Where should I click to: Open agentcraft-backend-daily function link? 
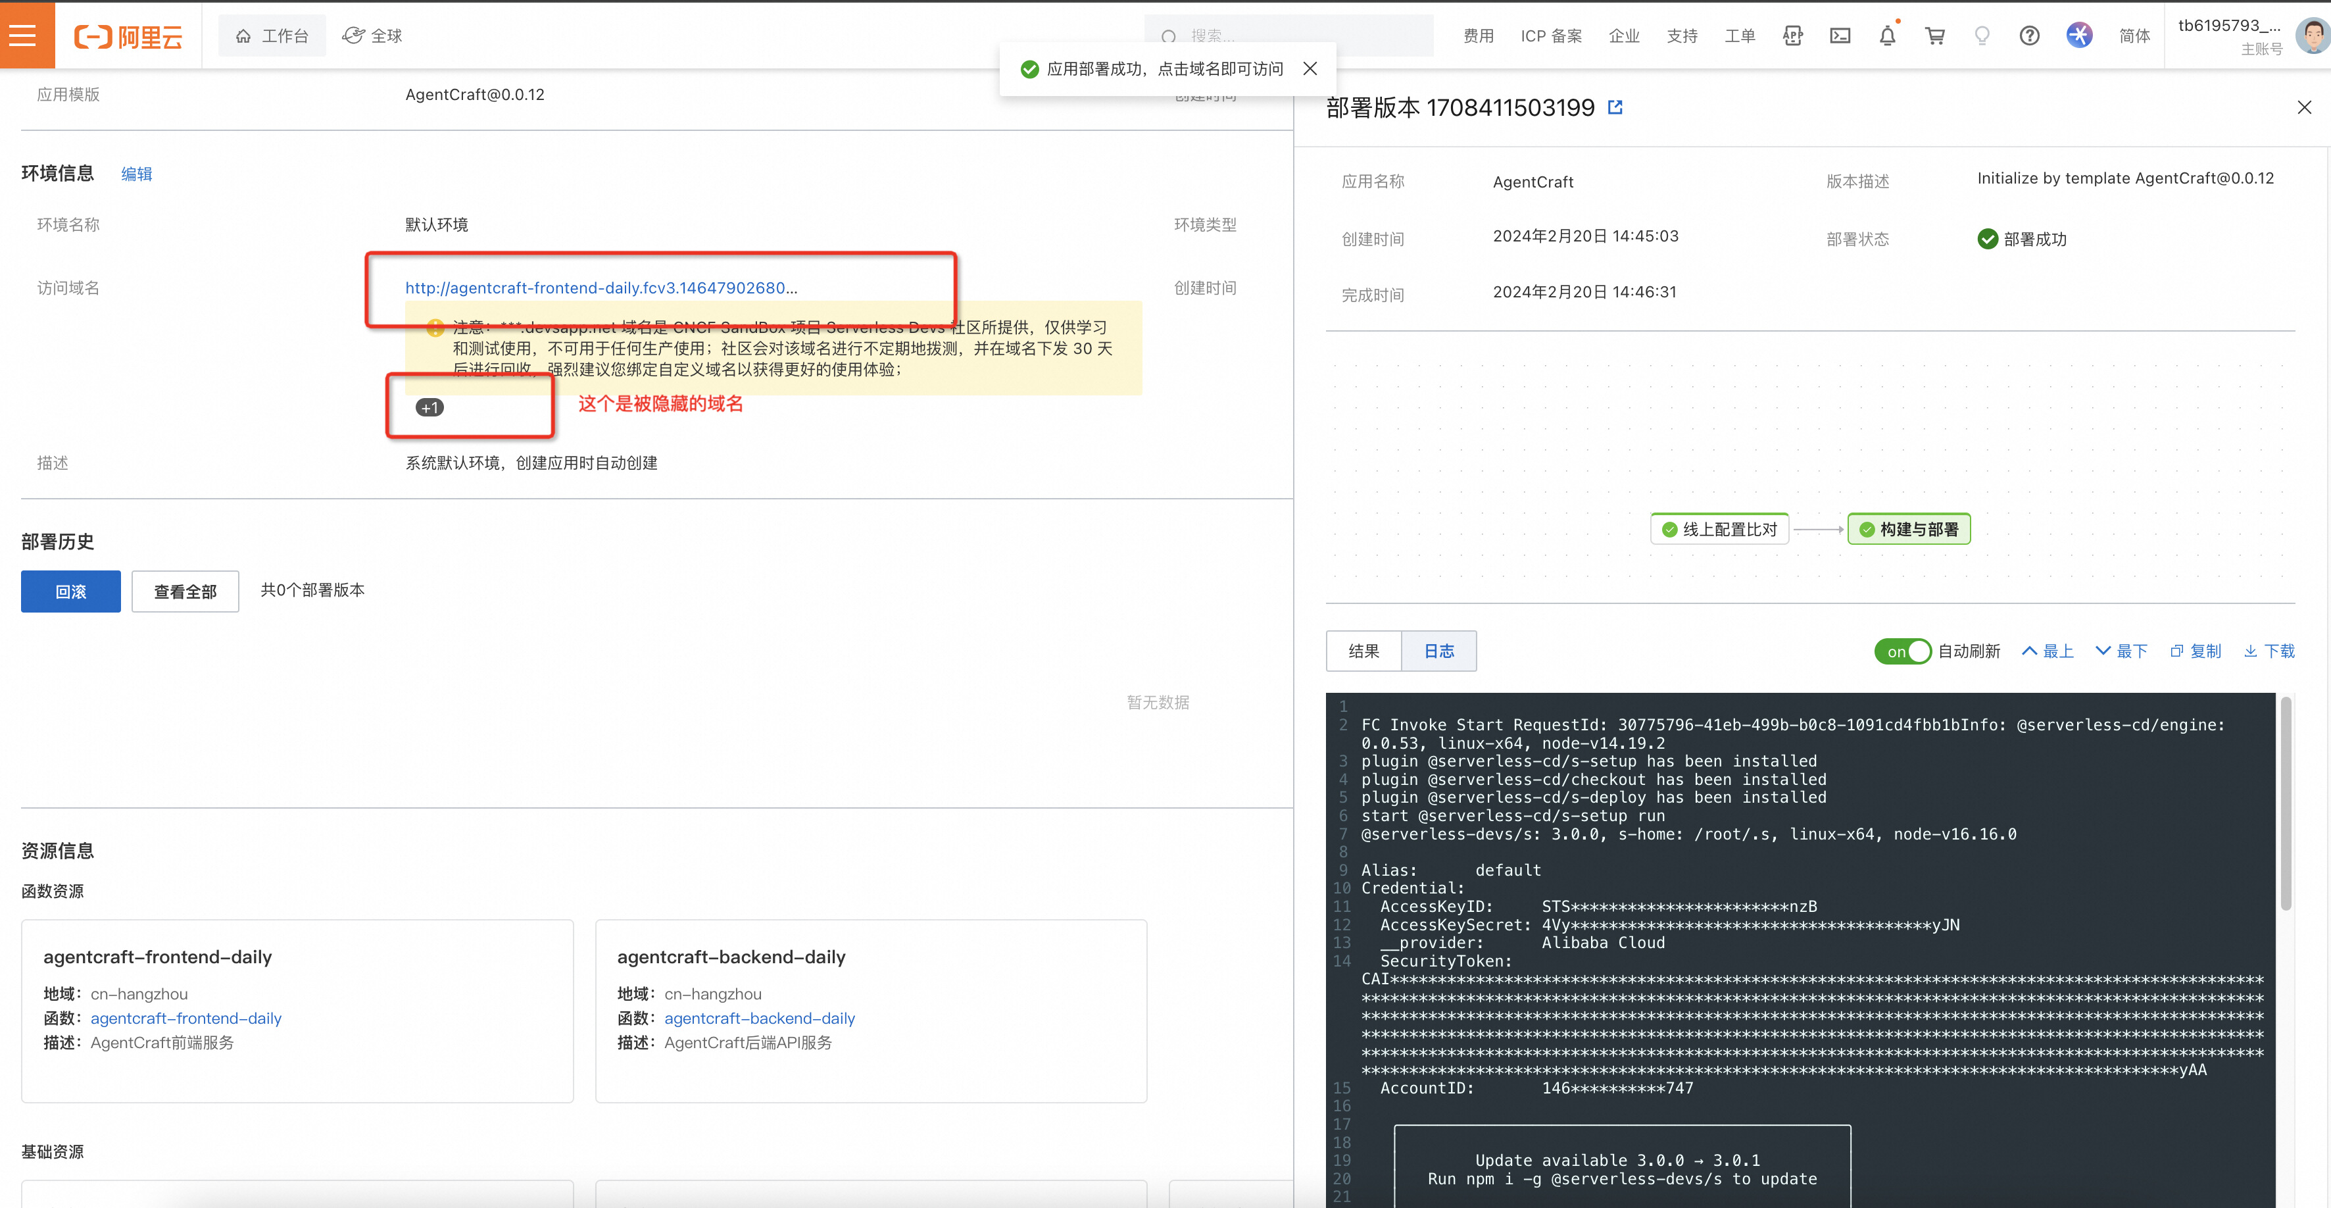click(x=759, y=1018)
